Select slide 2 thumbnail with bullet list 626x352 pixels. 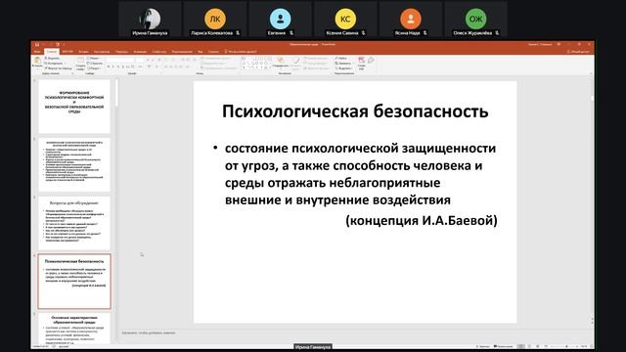74,164
